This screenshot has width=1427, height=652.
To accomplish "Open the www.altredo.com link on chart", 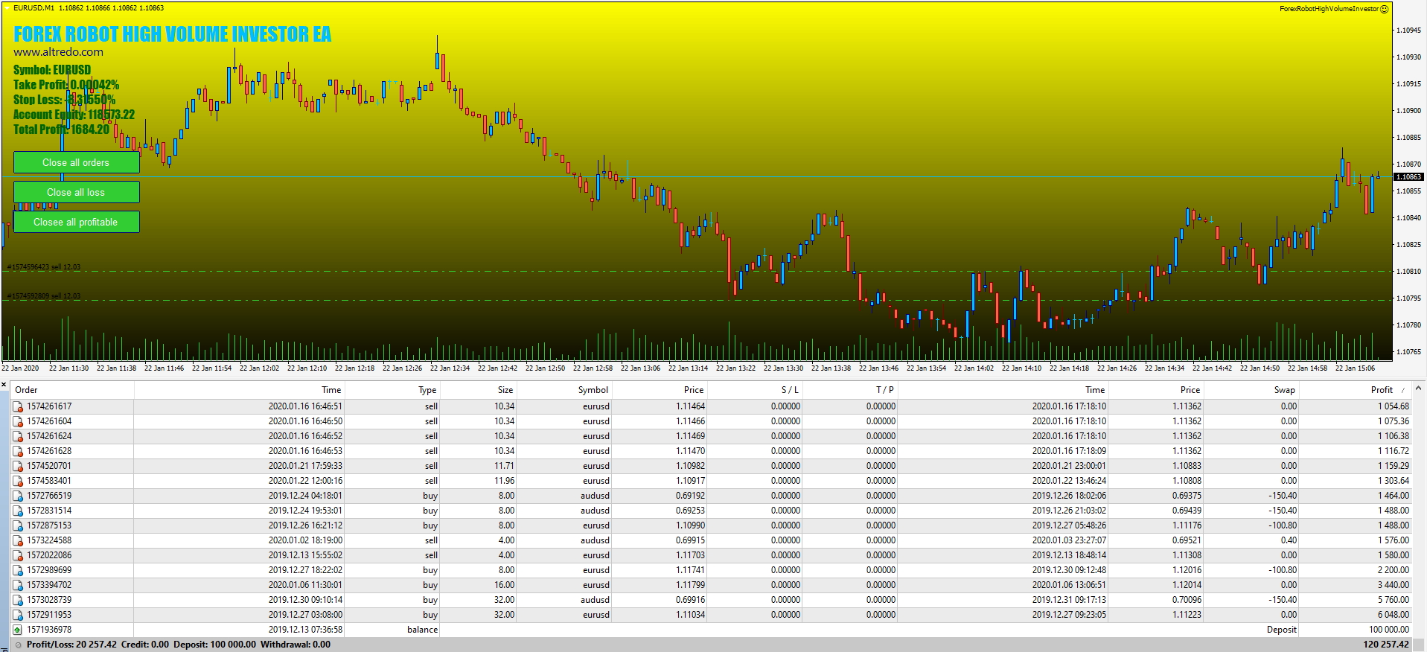I will 59,52.
